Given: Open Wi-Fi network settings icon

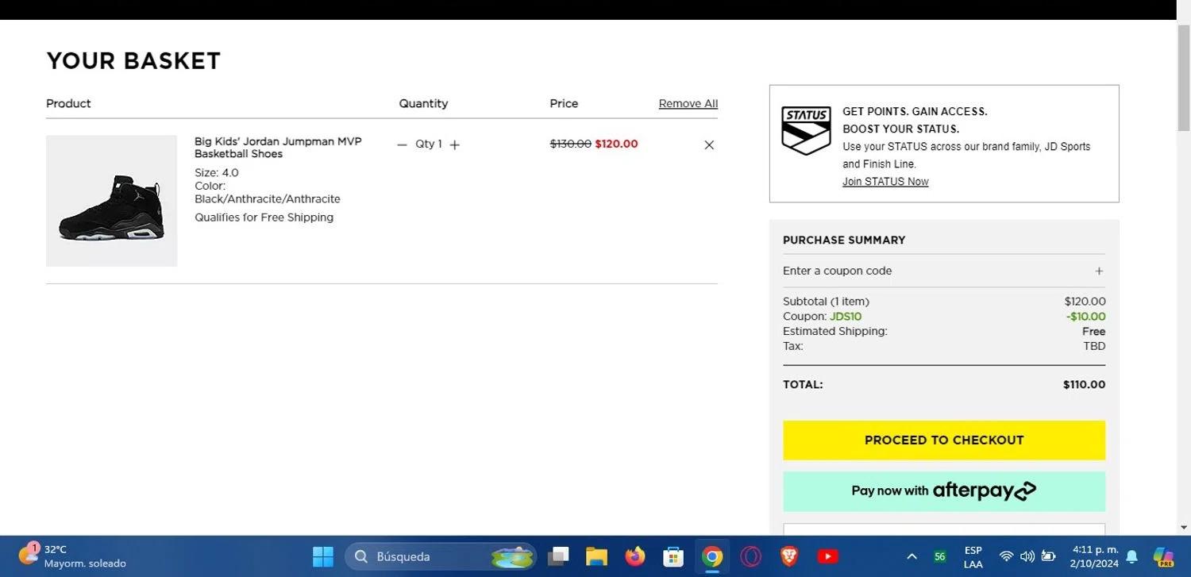Looking at the screenshot, I should [1006, 556].
